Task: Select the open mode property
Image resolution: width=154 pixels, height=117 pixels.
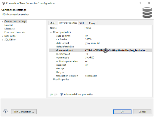Action: (x=63, y=58)
